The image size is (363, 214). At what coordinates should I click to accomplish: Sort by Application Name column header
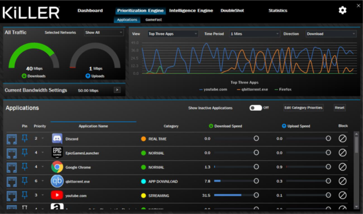pos(93,126)
